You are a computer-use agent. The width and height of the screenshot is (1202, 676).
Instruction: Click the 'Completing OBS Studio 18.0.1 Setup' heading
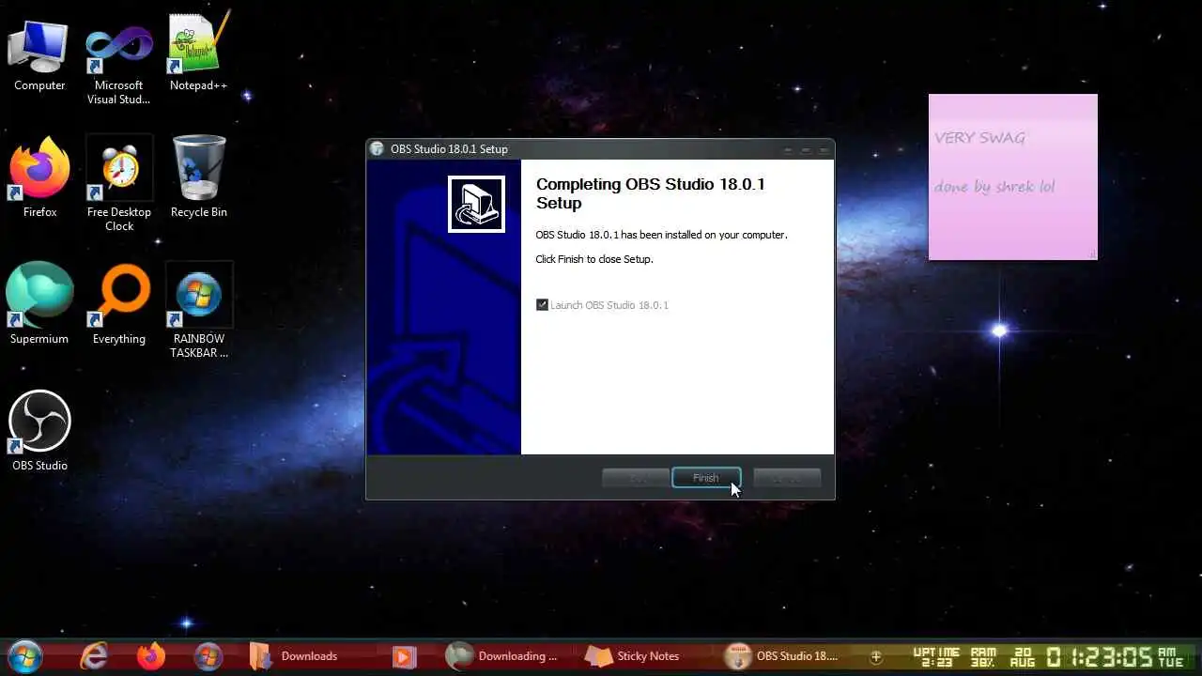pyautogui.click(x=650, y=193)
